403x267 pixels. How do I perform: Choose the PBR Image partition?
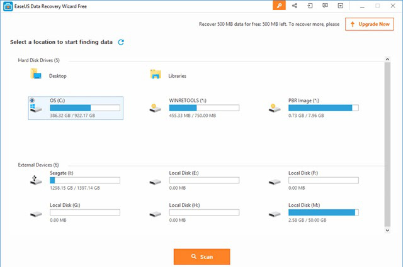(x=314, y=108)
